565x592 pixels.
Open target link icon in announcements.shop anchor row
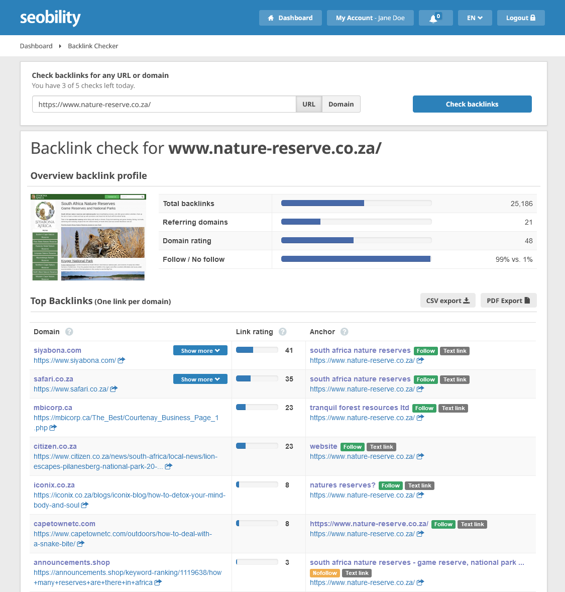420,582
